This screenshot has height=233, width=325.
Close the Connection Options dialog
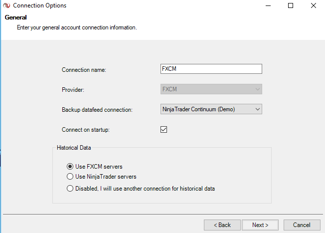(313, 6)
